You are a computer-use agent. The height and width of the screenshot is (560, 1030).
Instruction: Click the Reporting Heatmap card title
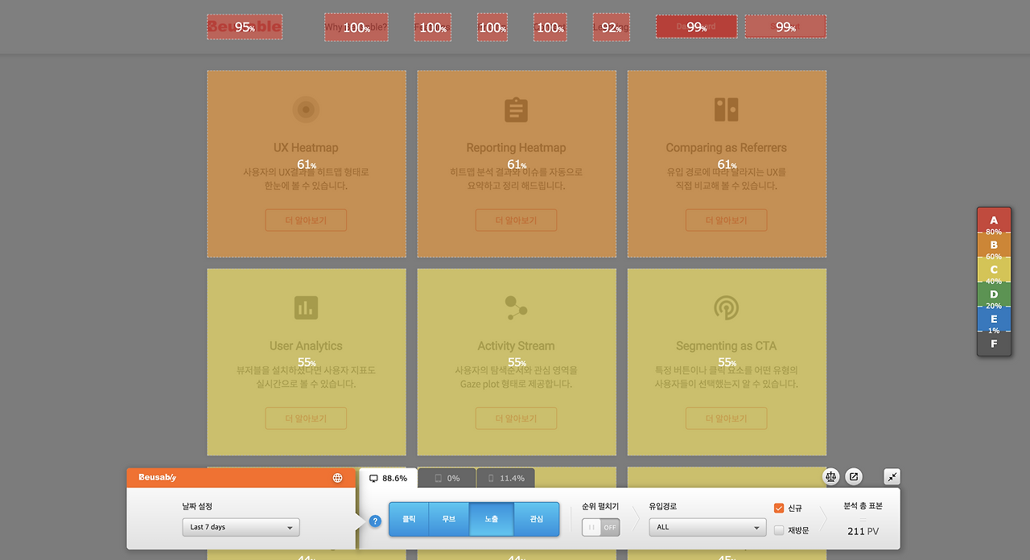[516, 148]
